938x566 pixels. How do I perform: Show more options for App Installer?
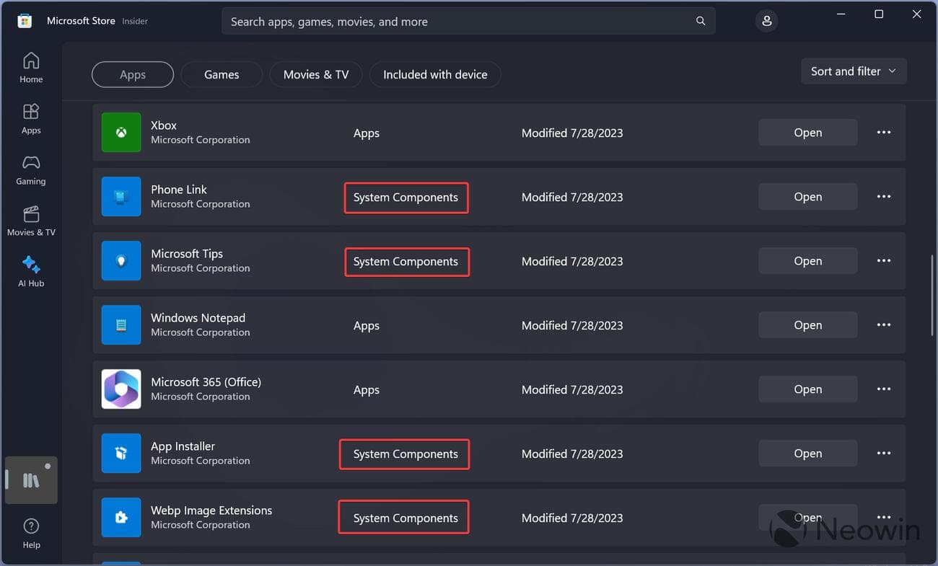coord(883,454)
